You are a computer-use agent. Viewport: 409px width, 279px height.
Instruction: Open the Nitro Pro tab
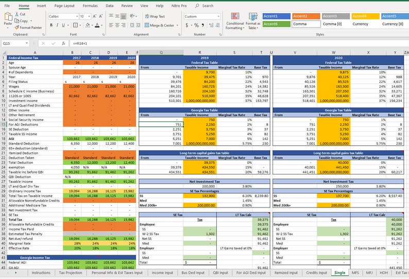tap(179, 6)
